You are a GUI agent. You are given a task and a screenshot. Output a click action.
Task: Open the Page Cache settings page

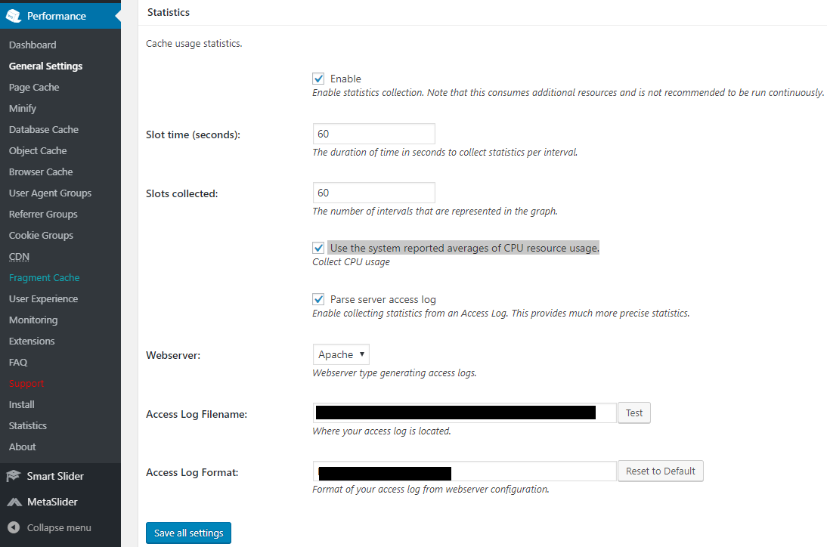tap(34, 87)
